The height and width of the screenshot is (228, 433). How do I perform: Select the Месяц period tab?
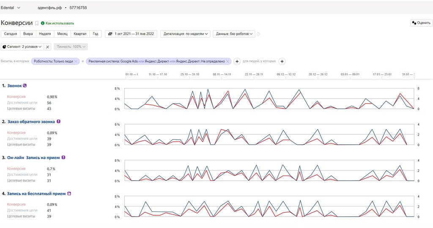(x=63, y=34)
